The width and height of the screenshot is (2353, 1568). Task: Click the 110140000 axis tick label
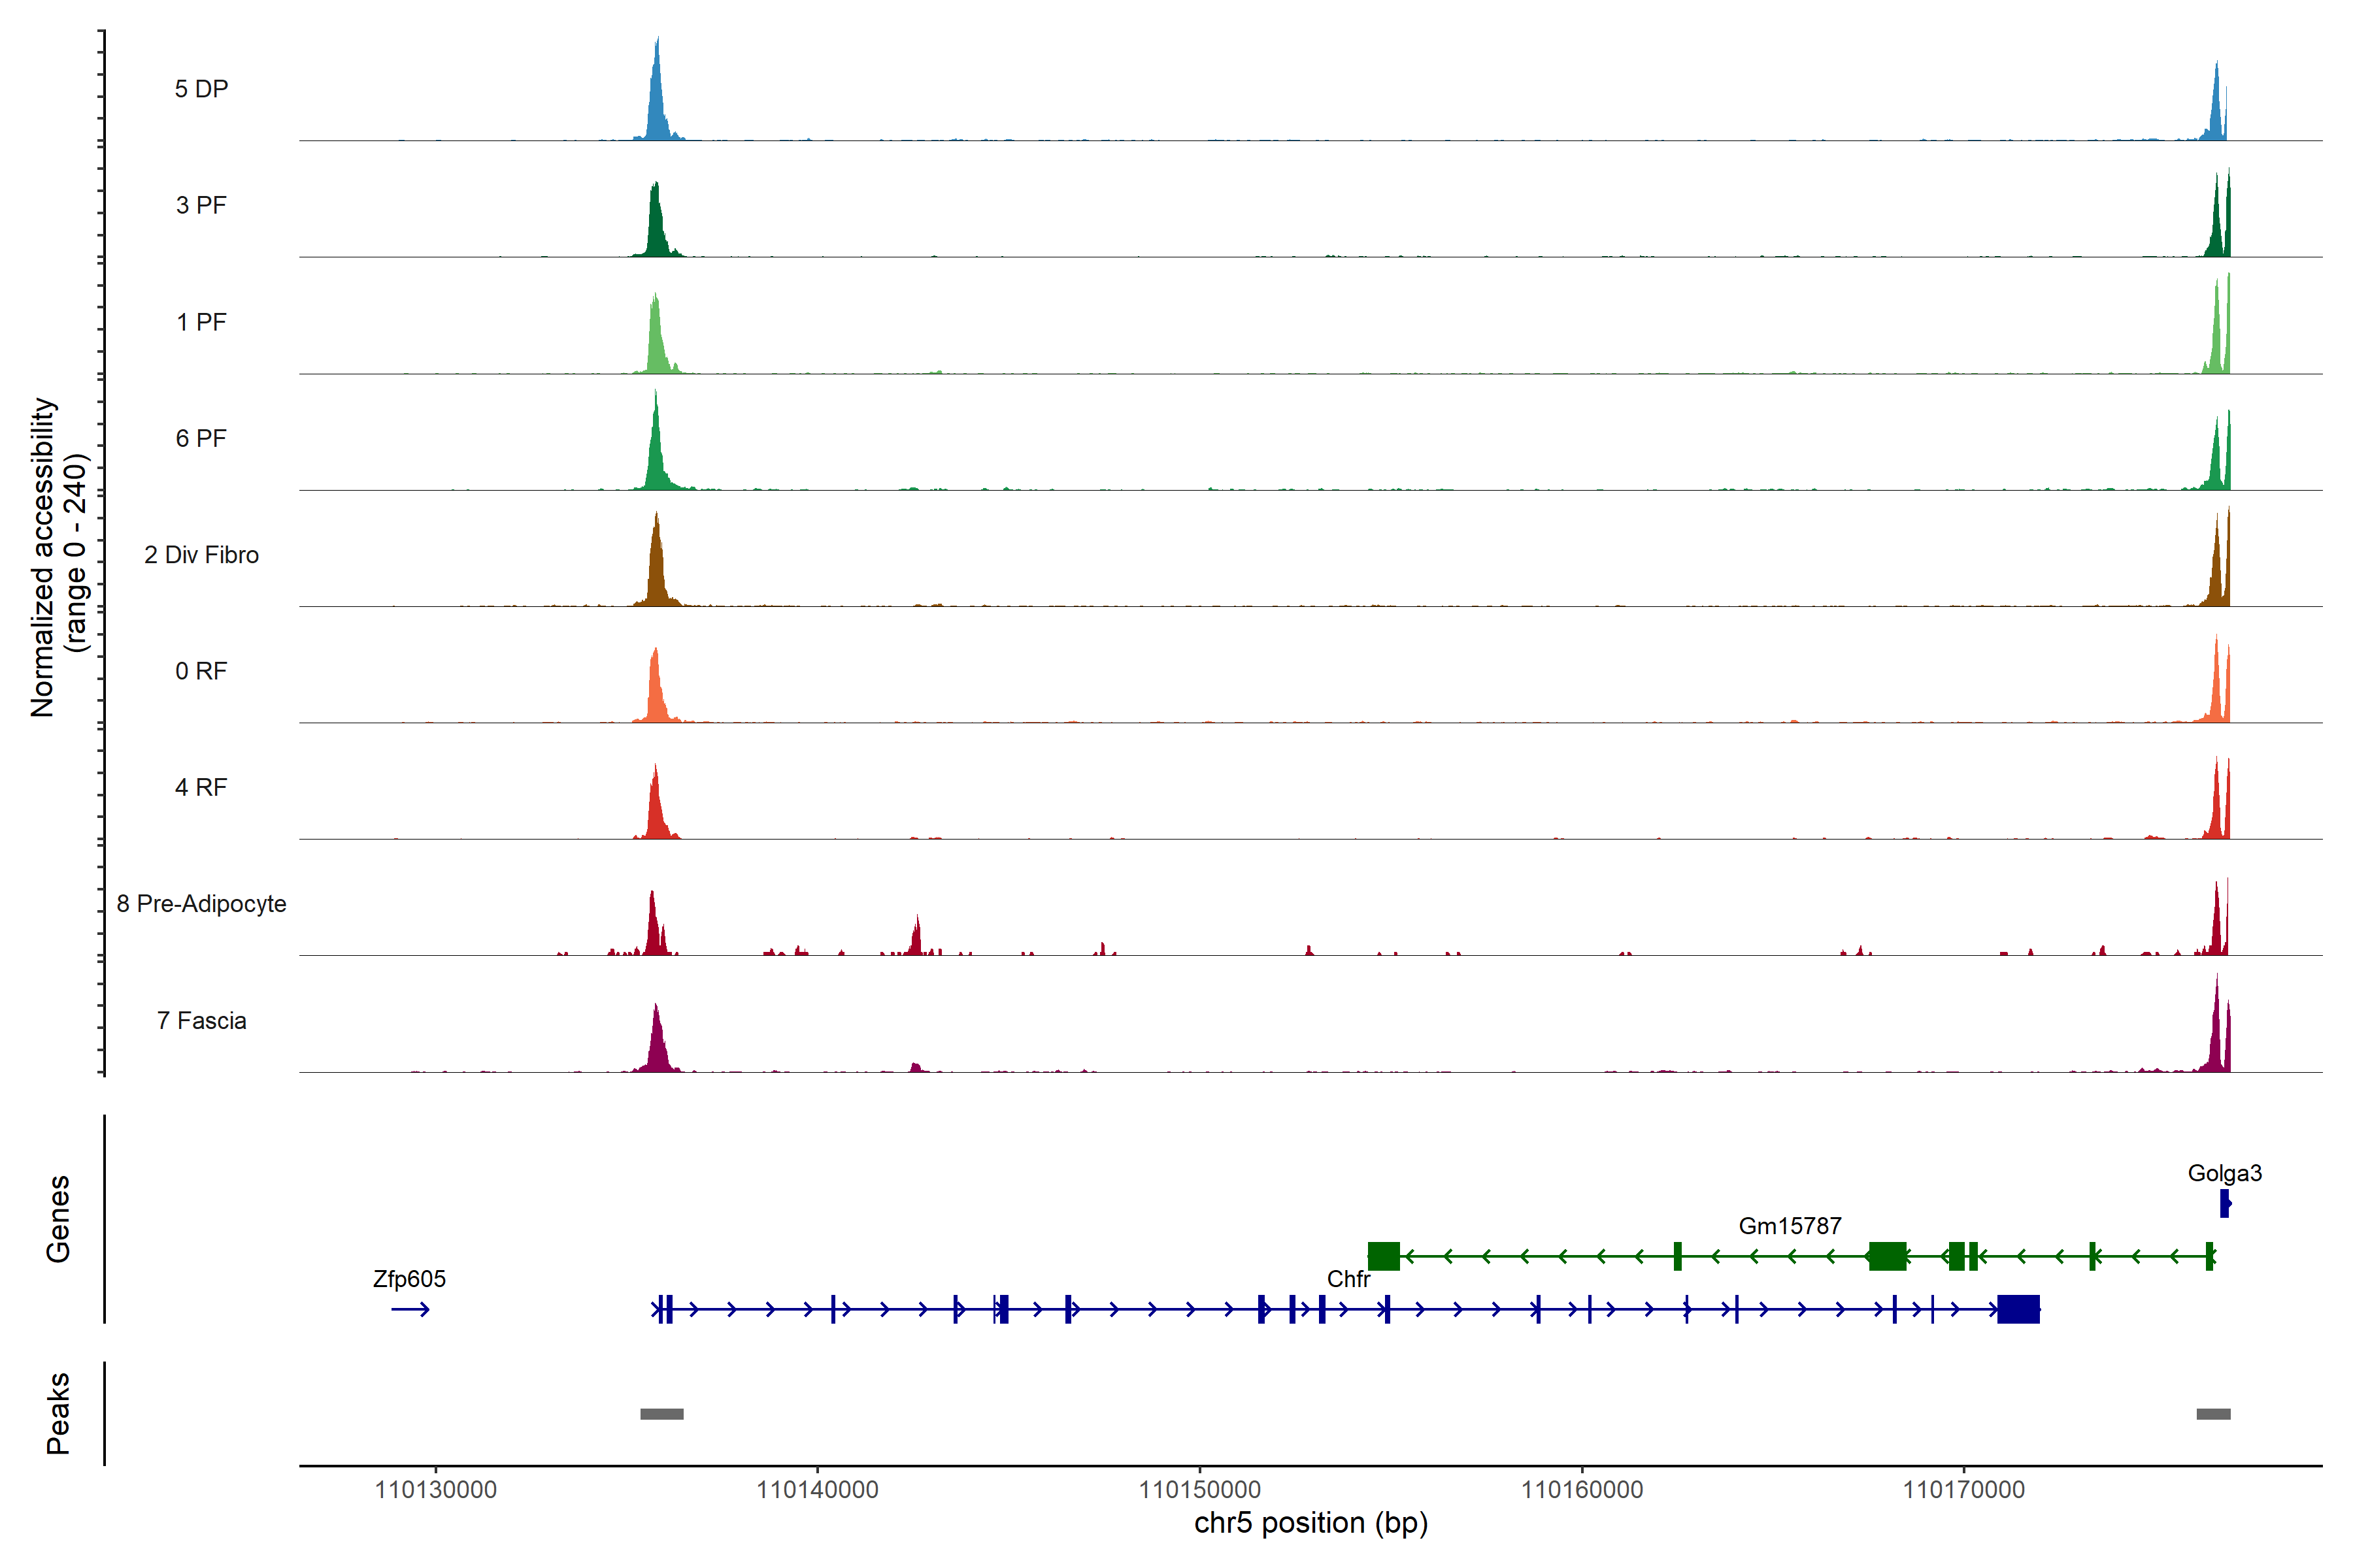[818, 1490]
